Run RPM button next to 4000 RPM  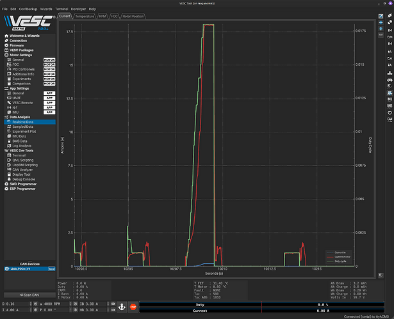click(75, 304)
